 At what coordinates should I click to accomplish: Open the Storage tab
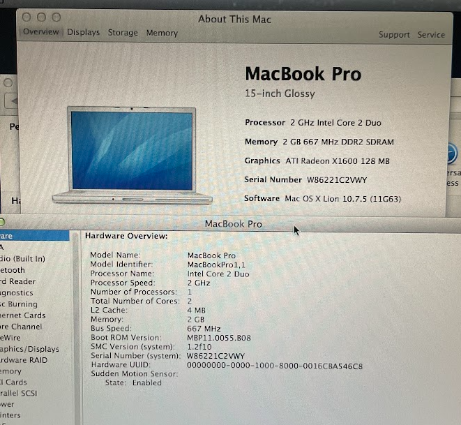click(x=123, y=33)
